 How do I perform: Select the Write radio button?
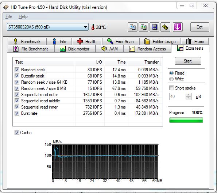point(171,79)
